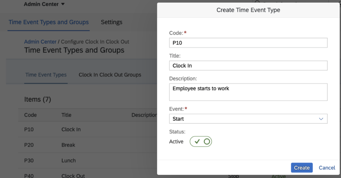Click the P20 Break table row
Screen dimensions: 341x178
point(88,145)
